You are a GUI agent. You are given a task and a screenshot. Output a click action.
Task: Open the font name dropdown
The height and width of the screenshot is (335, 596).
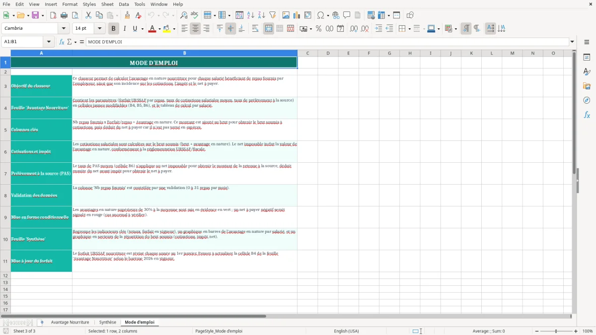coord(65,29)
